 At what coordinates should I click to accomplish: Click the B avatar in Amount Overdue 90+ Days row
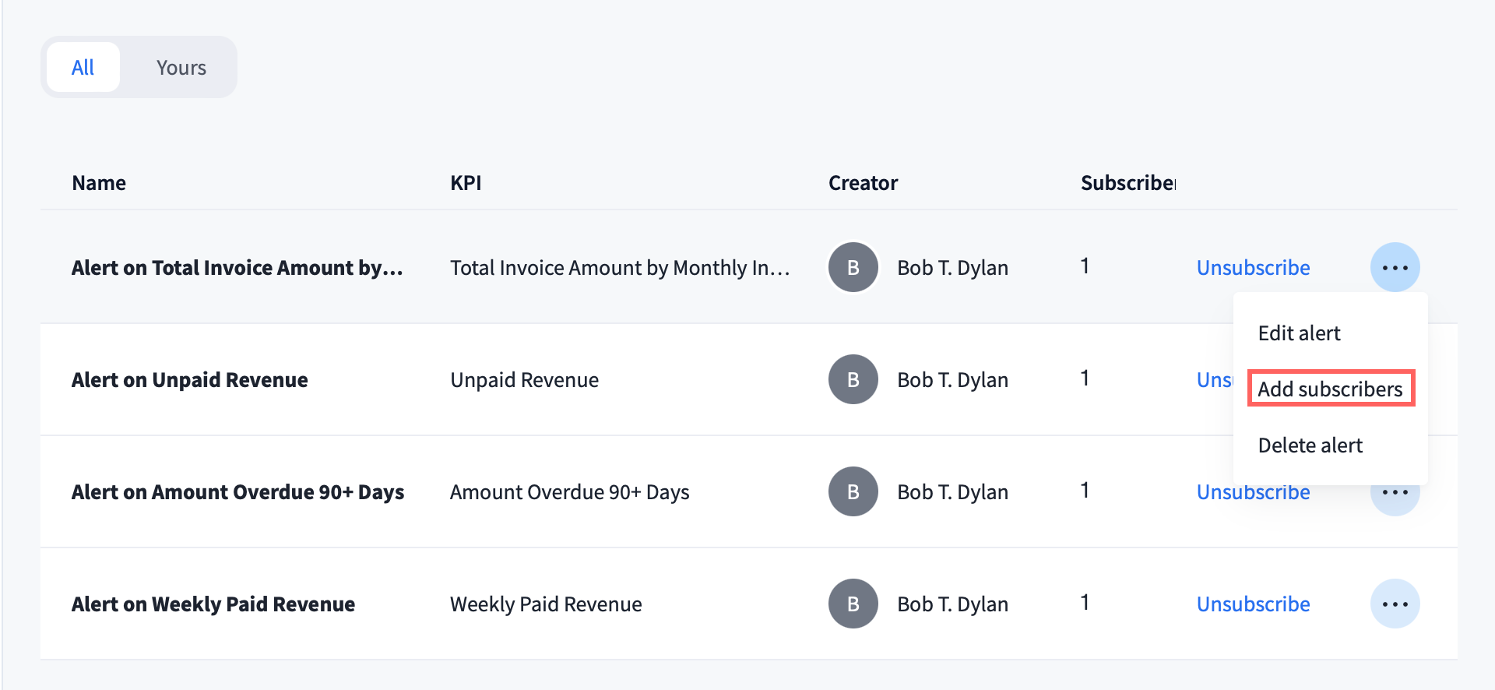click(x=853, y=491)
